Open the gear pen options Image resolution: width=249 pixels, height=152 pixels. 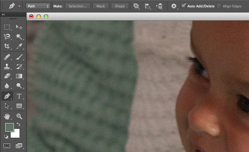[174, 6]
